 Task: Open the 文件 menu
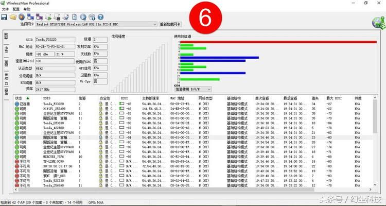[5, 9]
